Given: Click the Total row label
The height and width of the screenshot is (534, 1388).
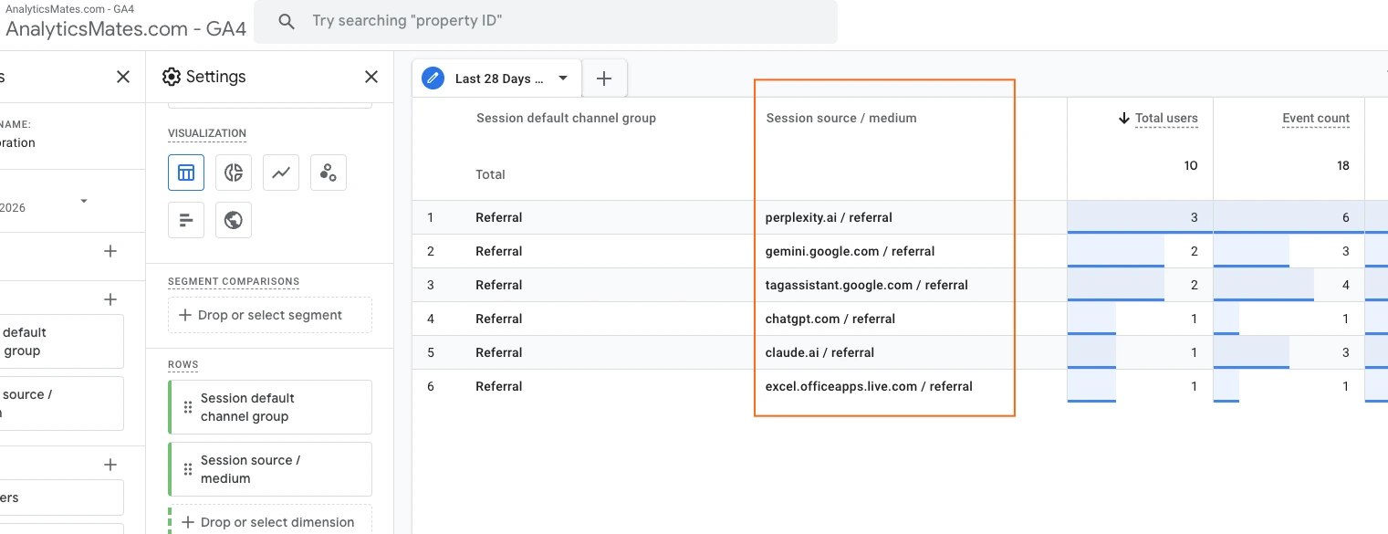Looking at the screenshot, I should [x=490, y=174].
